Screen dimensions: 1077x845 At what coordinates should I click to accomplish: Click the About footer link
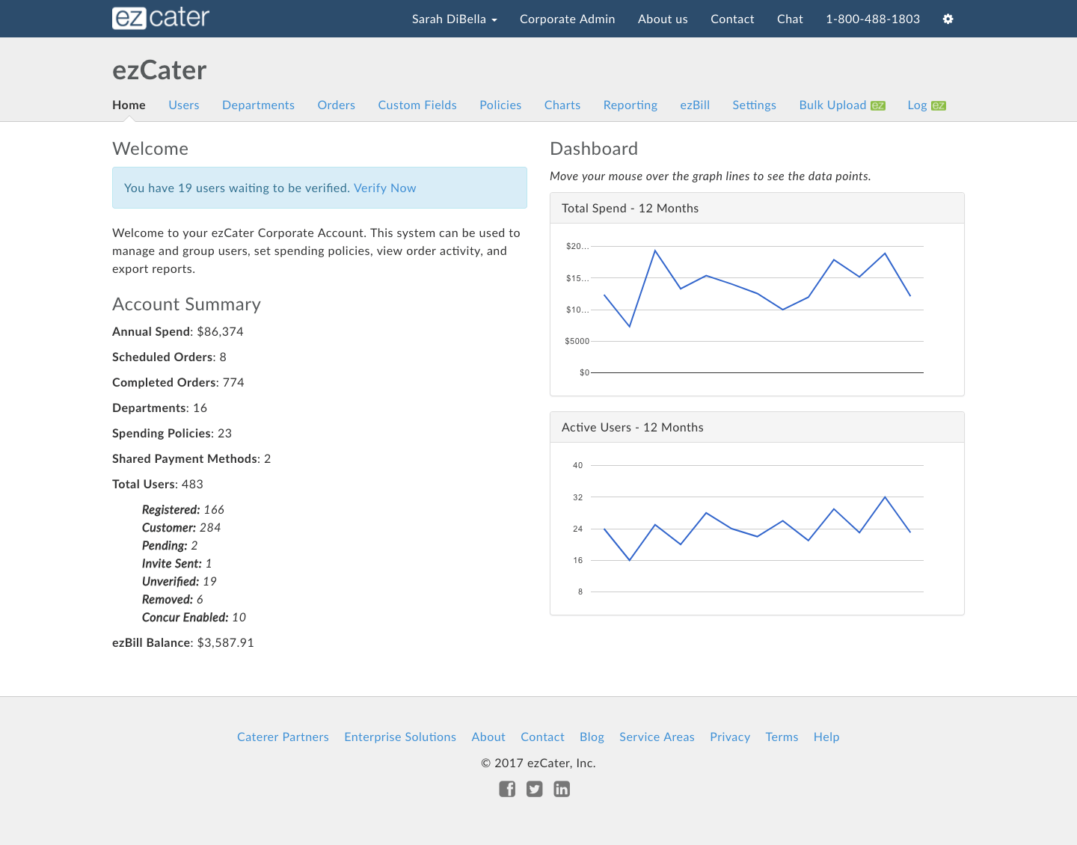(x=488, y=737)
